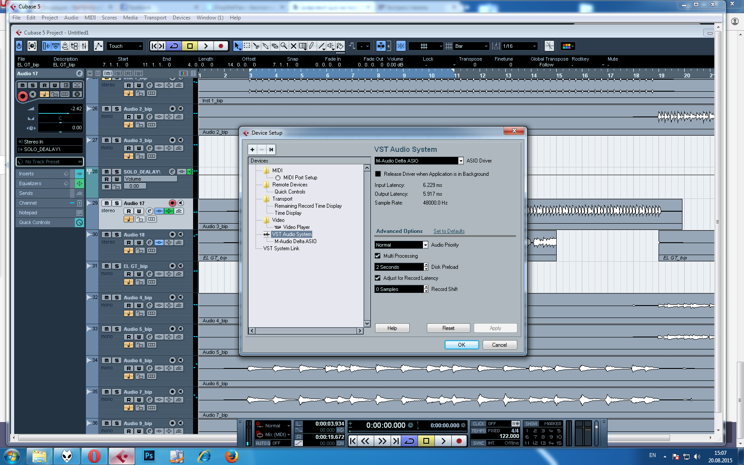Select M-Audio Delta ASIO in device tree

click(295, 241)
